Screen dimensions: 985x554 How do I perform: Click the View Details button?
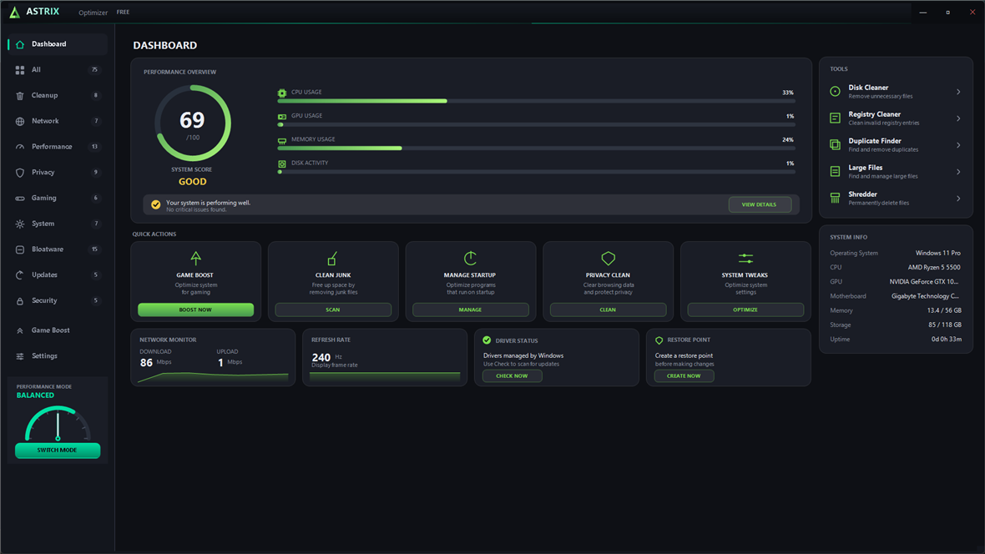(x=760, y=204)
